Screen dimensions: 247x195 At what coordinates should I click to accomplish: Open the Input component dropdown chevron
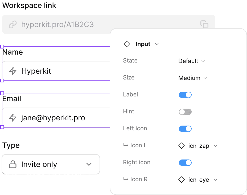click(x=157, y=44)
